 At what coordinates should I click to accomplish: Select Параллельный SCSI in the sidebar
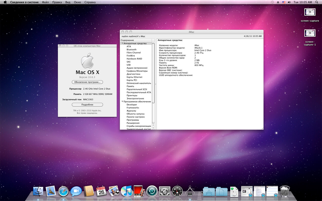(x=137, y=89)
